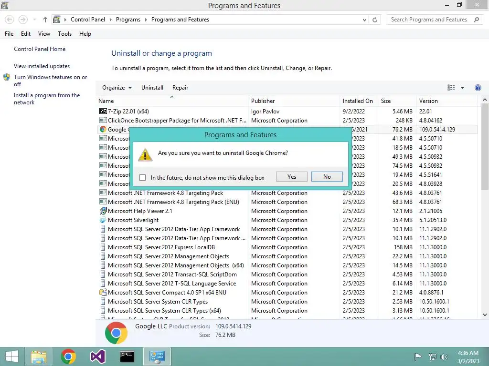
Task: Click the Uninstall toolbar button
Action: coord(152,88)
